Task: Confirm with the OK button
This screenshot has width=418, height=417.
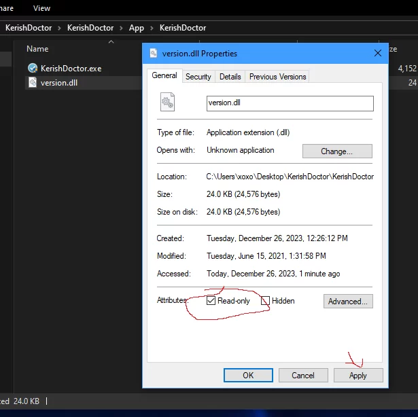Action: [248, 375]
